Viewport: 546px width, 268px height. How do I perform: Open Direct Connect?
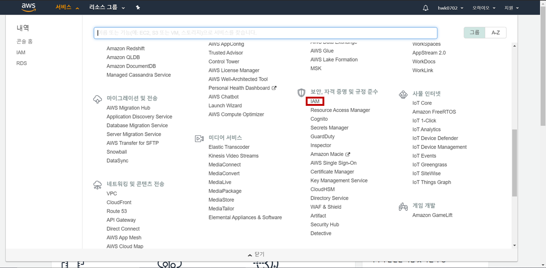point(123,229)
